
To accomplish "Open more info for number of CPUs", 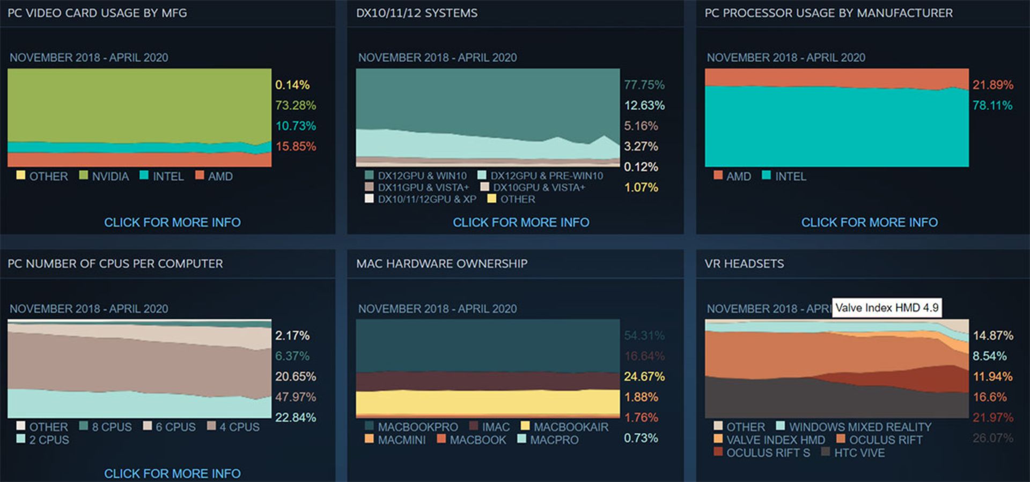I will (172, 473).
